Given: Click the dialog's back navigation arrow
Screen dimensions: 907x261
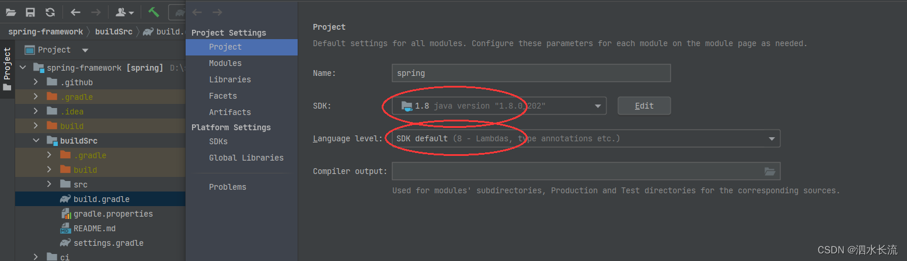Looking at the screenshot, I should (x=197, y=12).
